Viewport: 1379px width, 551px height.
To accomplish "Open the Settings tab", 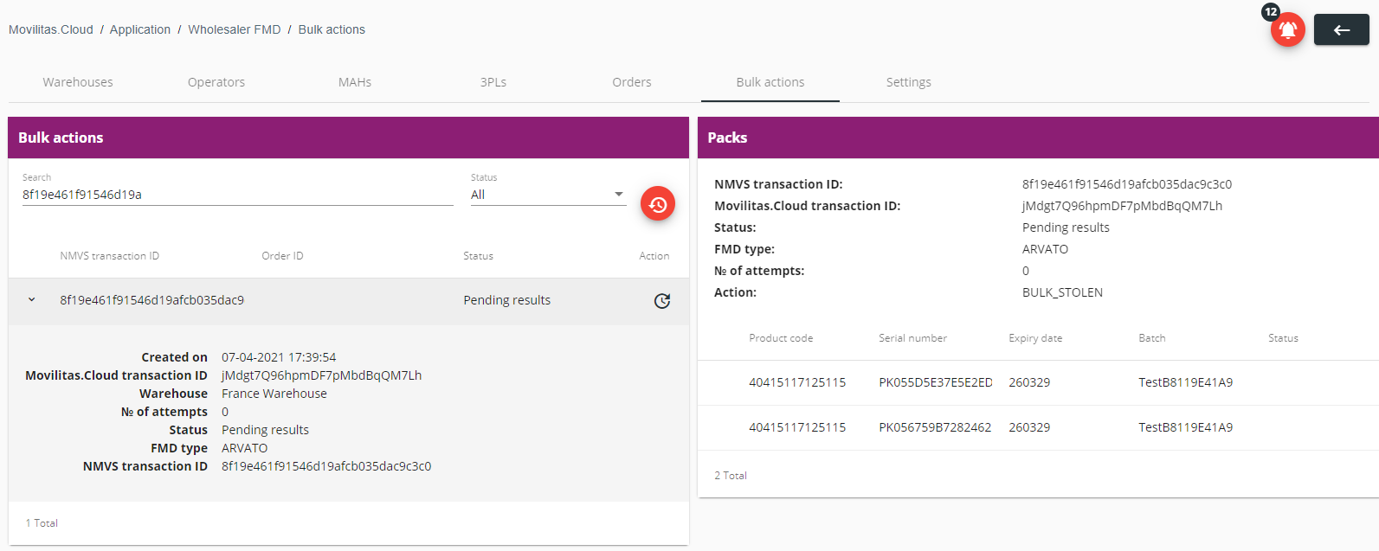I will (x=909, y=82).
